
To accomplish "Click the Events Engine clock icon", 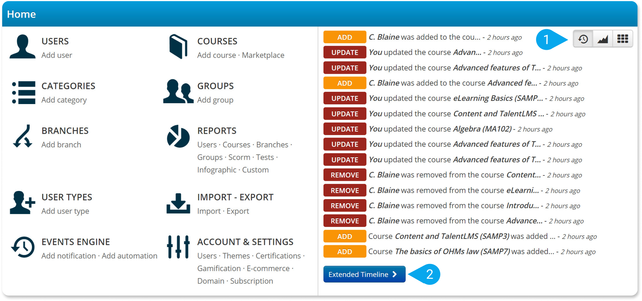I will click(x=23, y=247).
